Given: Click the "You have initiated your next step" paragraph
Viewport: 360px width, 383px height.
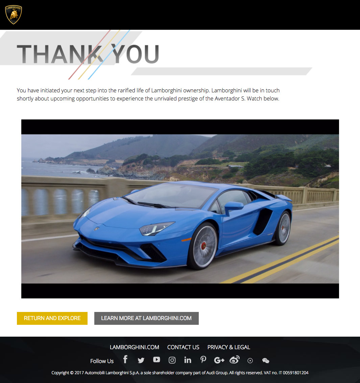Looking at the screenshot, I should click(x=148, y=94).
